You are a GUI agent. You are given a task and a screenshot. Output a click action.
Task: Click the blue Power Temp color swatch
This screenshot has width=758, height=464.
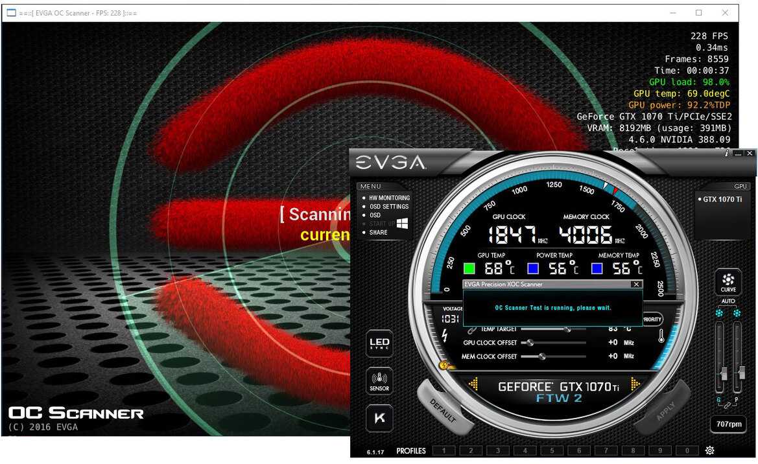pyautogui.click(x=533, y=268)
